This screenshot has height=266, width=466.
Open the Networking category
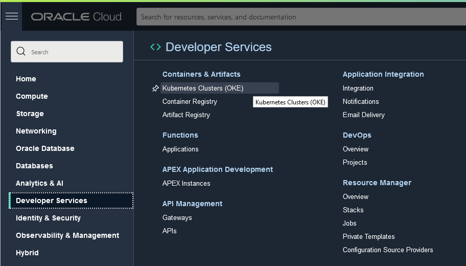coord(36,131)
